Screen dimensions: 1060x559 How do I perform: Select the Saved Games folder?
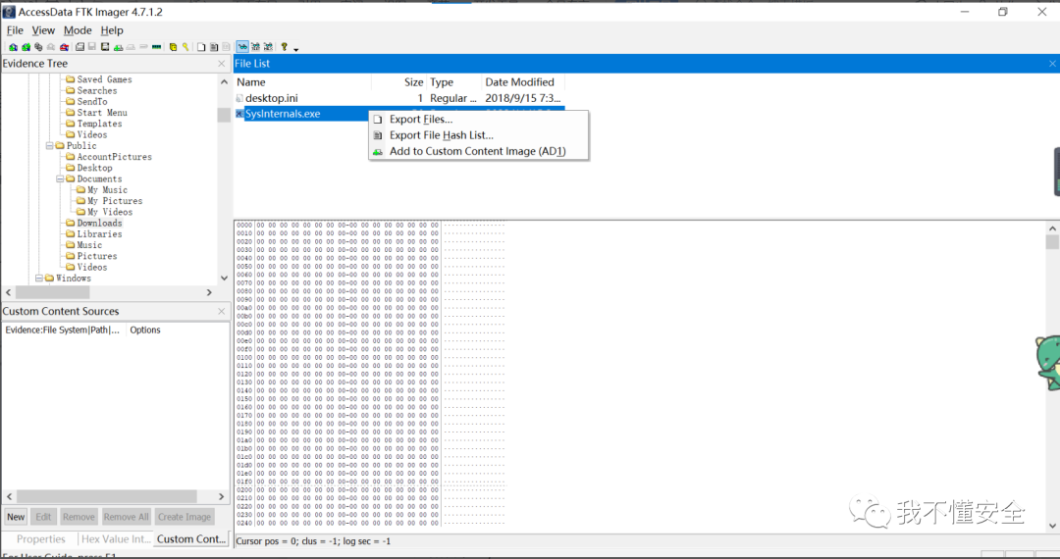(x=104, y=79)
